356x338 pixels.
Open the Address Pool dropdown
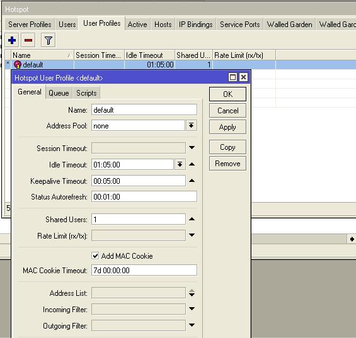click(x=191, y=125)
